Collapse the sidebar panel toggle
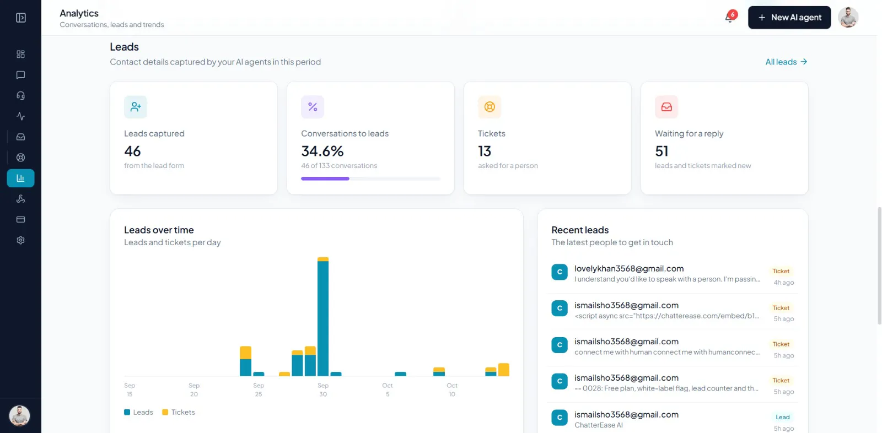This screenshot has width=882, height=433. 21,18
